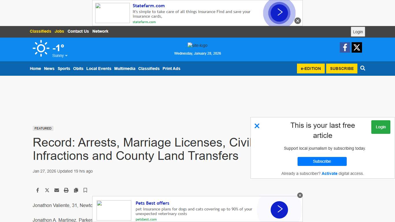Image resolution: width=395 pixels, height=222 pixels.
Task: Click the Activate digital access link
Action: pos(329,173)
